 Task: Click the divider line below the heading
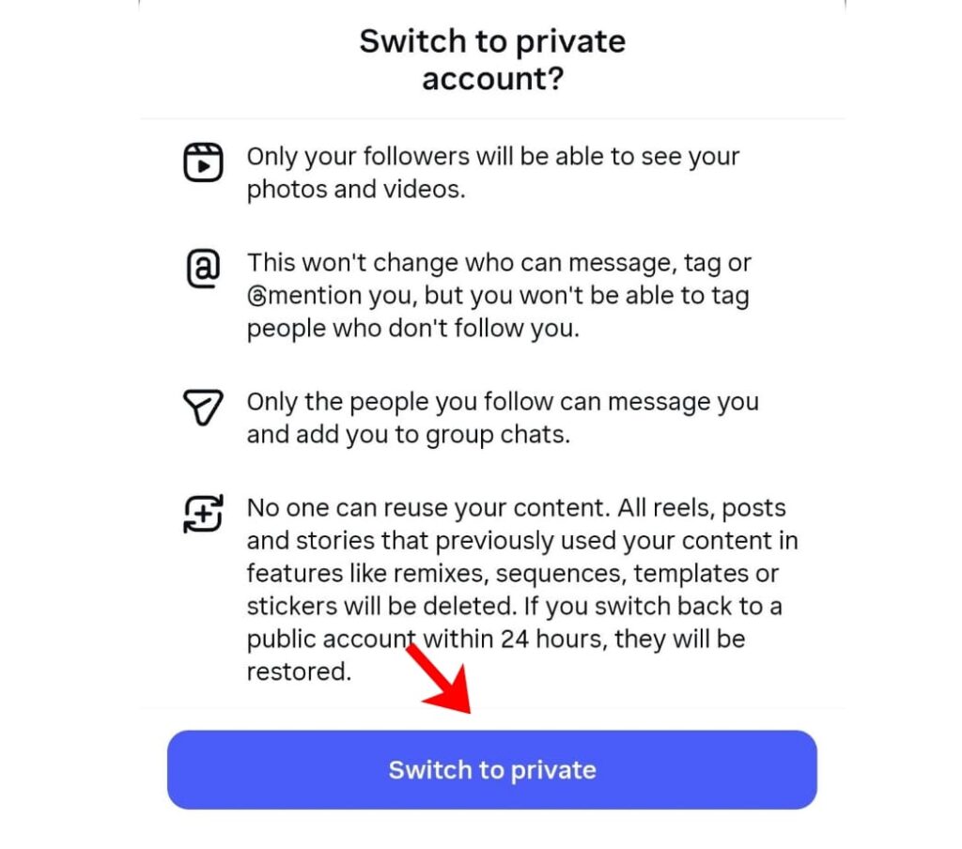pyautogui.click(x=492, y=118)
